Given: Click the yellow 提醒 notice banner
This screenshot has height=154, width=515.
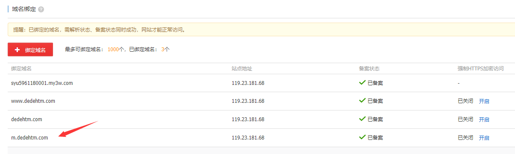Looking at the screenshot, I should (x=261, y=30).
